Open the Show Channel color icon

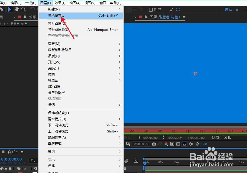coord(166,144)
